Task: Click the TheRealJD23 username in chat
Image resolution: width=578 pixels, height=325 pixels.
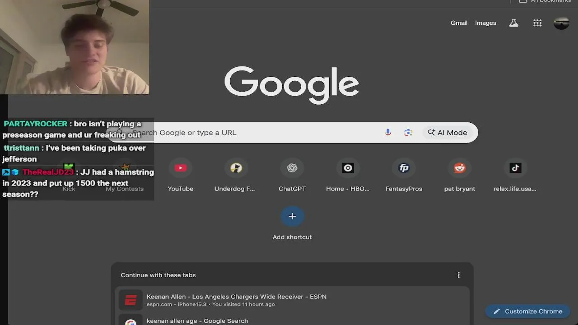Action: click(48, 172)
